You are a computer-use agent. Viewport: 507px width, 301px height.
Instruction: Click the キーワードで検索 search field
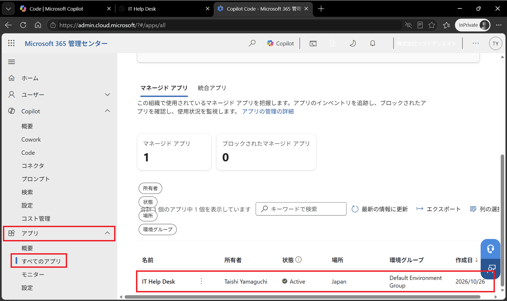click(301, 209)
